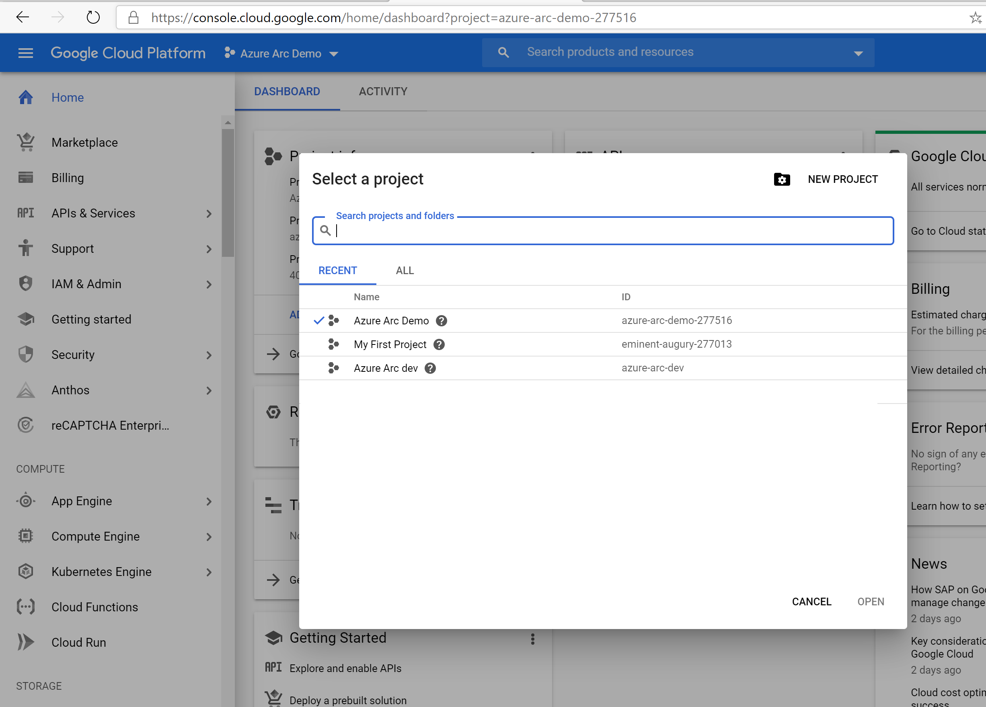Screen dimensions: 986x707
Task: Click the help icon beside Azure Arc dev
Action: [x=430, y=368]
